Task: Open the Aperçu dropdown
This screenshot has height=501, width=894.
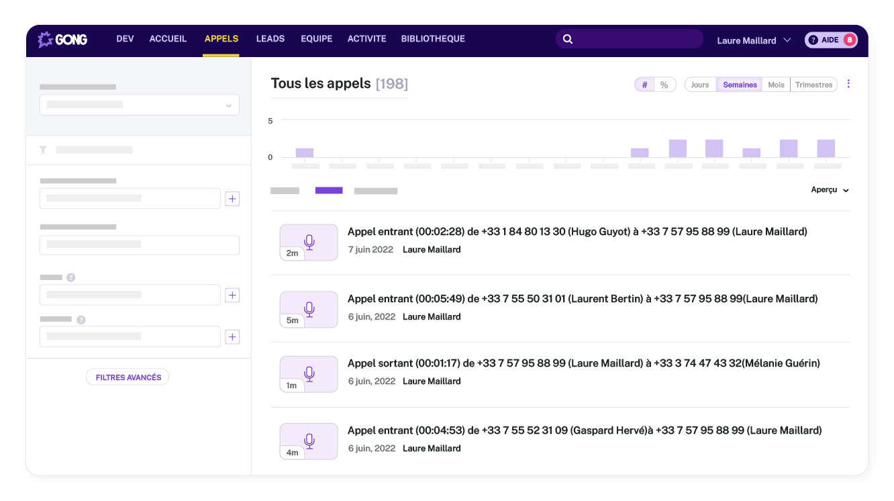Action: pos(830,190)
